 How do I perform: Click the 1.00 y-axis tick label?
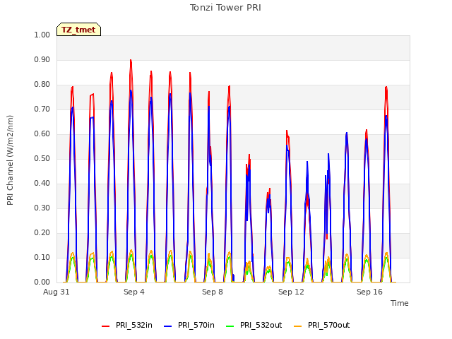click(x=42, y=35)
